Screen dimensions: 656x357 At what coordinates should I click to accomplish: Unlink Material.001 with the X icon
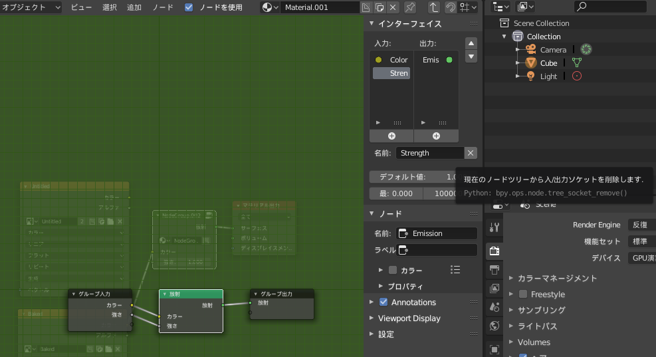[x=393, y=7]
